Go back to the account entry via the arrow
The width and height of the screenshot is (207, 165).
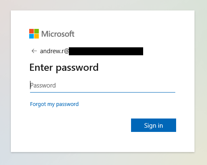click(34, 51)
